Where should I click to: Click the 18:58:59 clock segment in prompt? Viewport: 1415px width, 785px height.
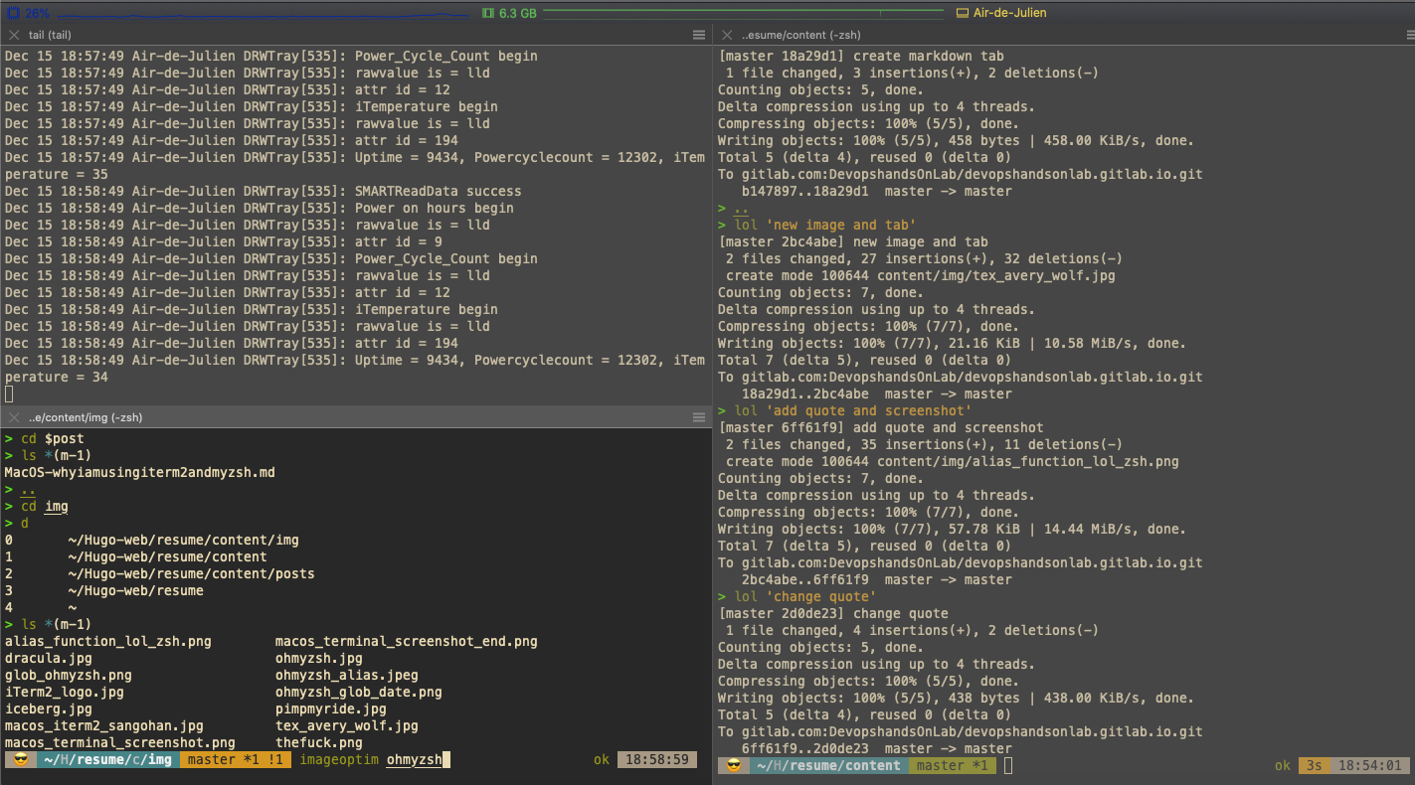[x=656, y=760]
